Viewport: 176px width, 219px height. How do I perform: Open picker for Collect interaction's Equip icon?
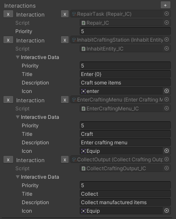167,211
